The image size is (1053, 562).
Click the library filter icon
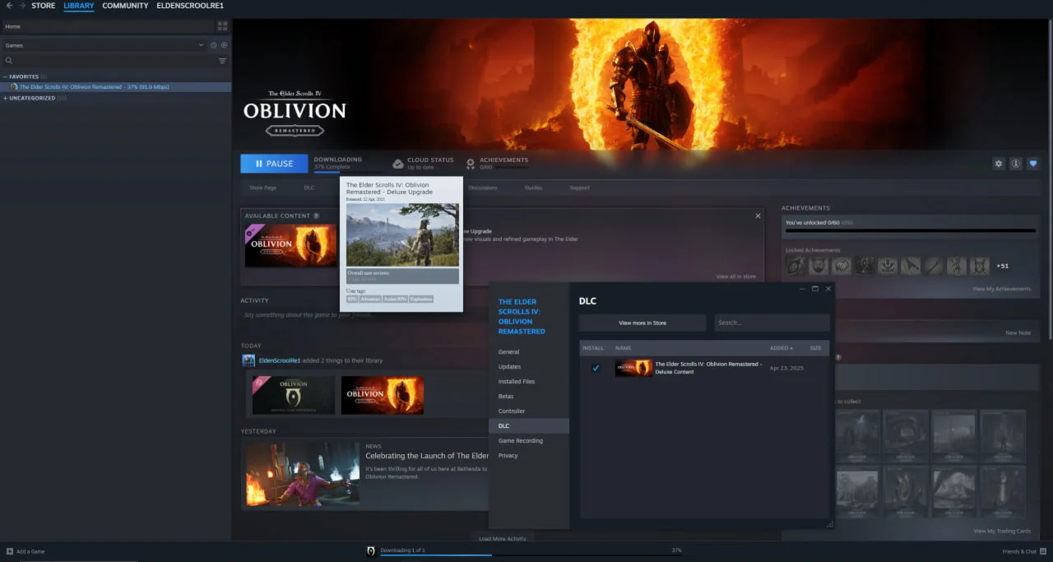pyautogui.click(x=223, y=60)
